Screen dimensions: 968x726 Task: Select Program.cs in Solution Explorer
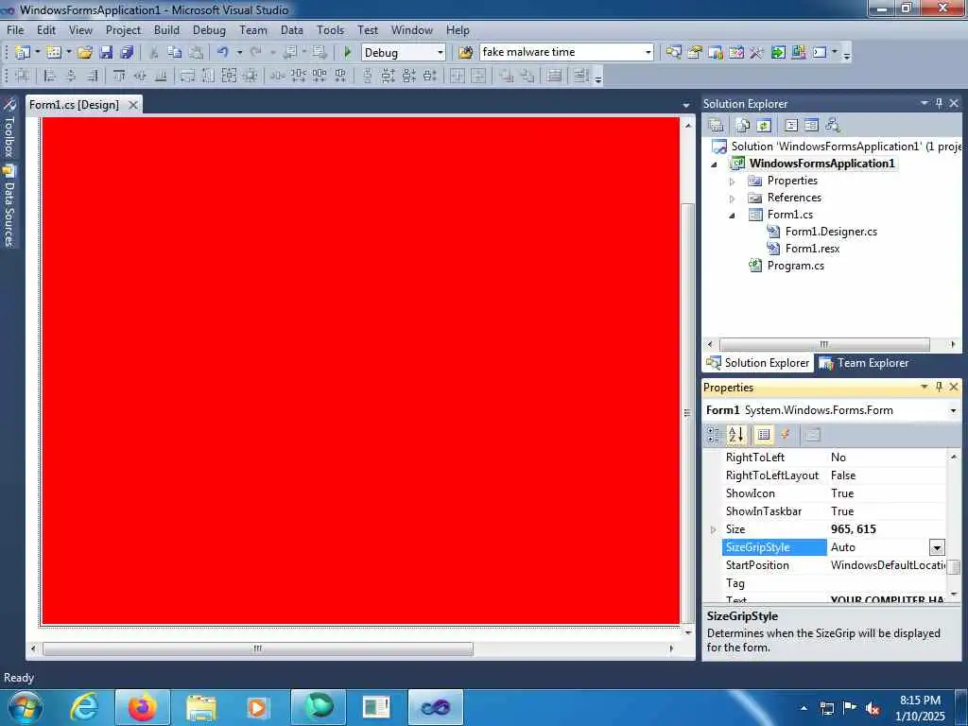[x=795, y=266]
